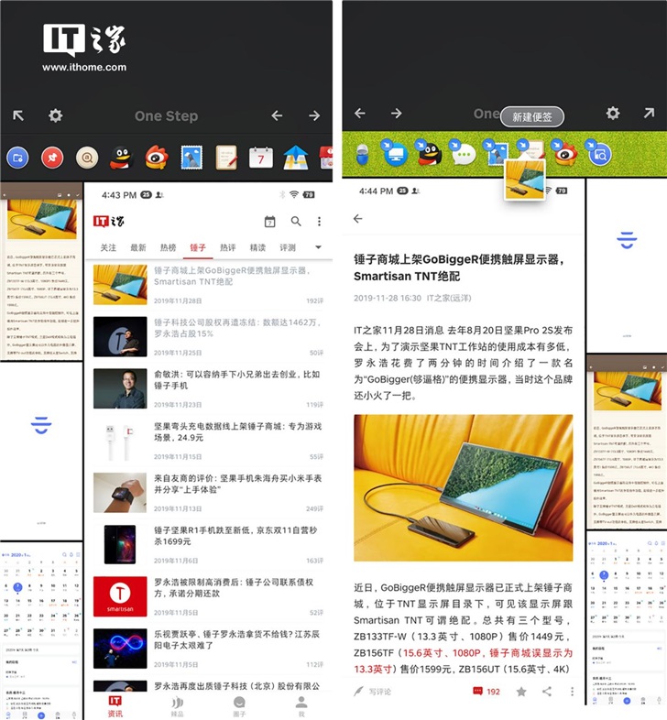Image resolution: width=667 pixels, height=720 pixels.
Task: Open the blue file folder icon in the left dock
Action: tap(17, 158)
